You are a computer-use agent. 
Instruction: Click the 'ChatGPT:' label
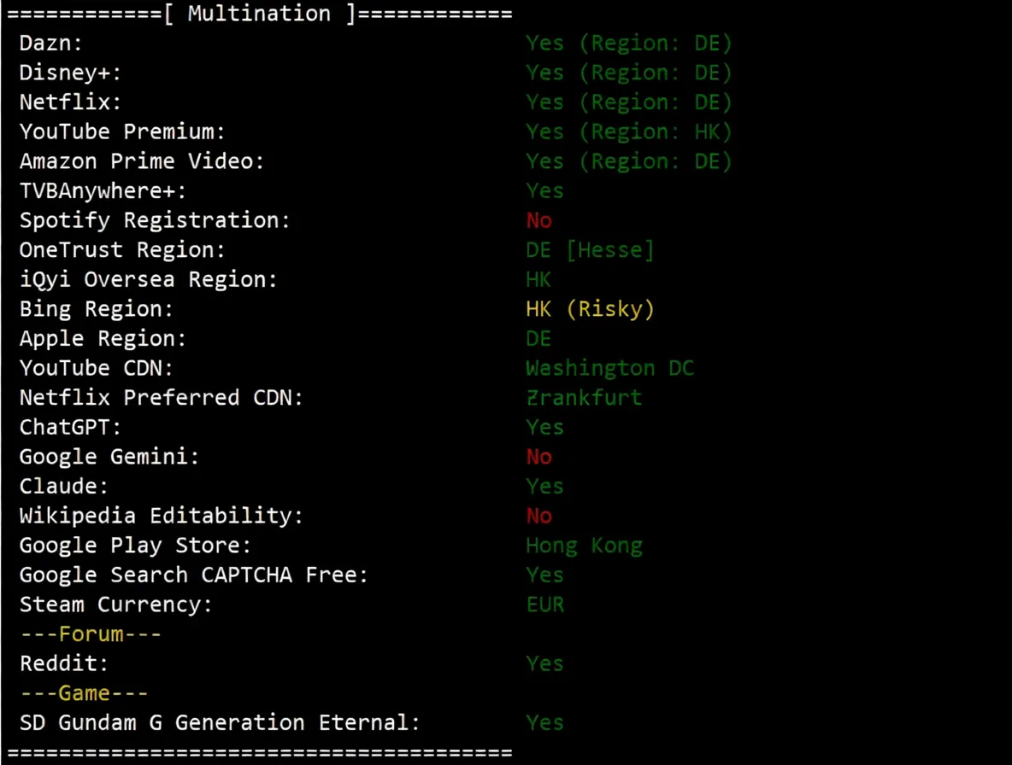(x=70, y=427)
